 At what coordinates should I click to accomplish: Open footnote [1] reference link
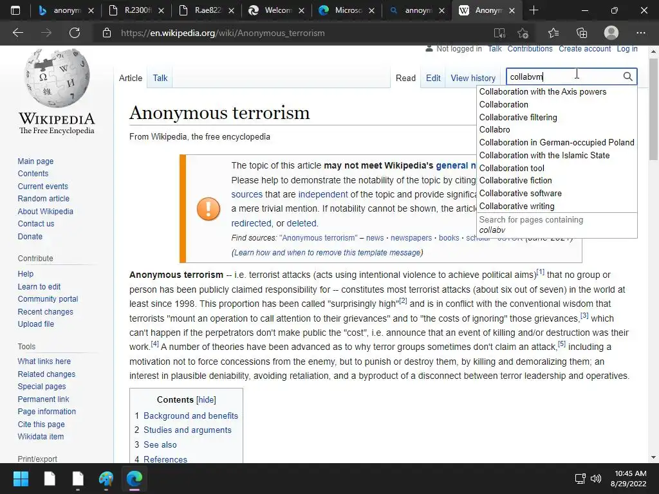(x=541, y=272)
